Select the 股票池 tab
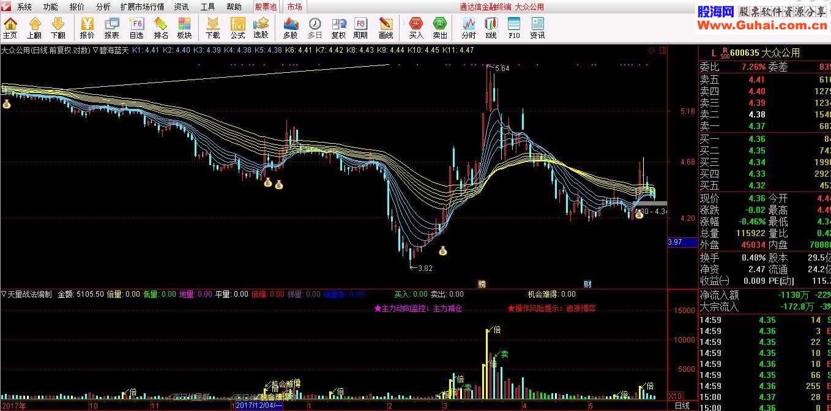Image resolution: width=831 pixels, height=411 pixels. (266, 7)
